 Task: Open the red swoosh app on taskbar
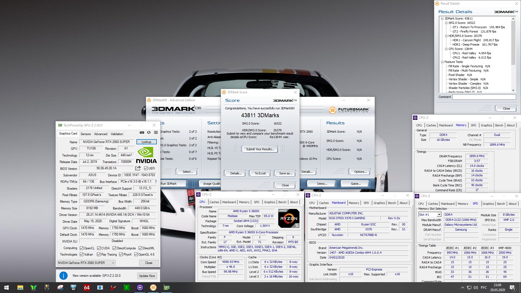click(113, 288)
